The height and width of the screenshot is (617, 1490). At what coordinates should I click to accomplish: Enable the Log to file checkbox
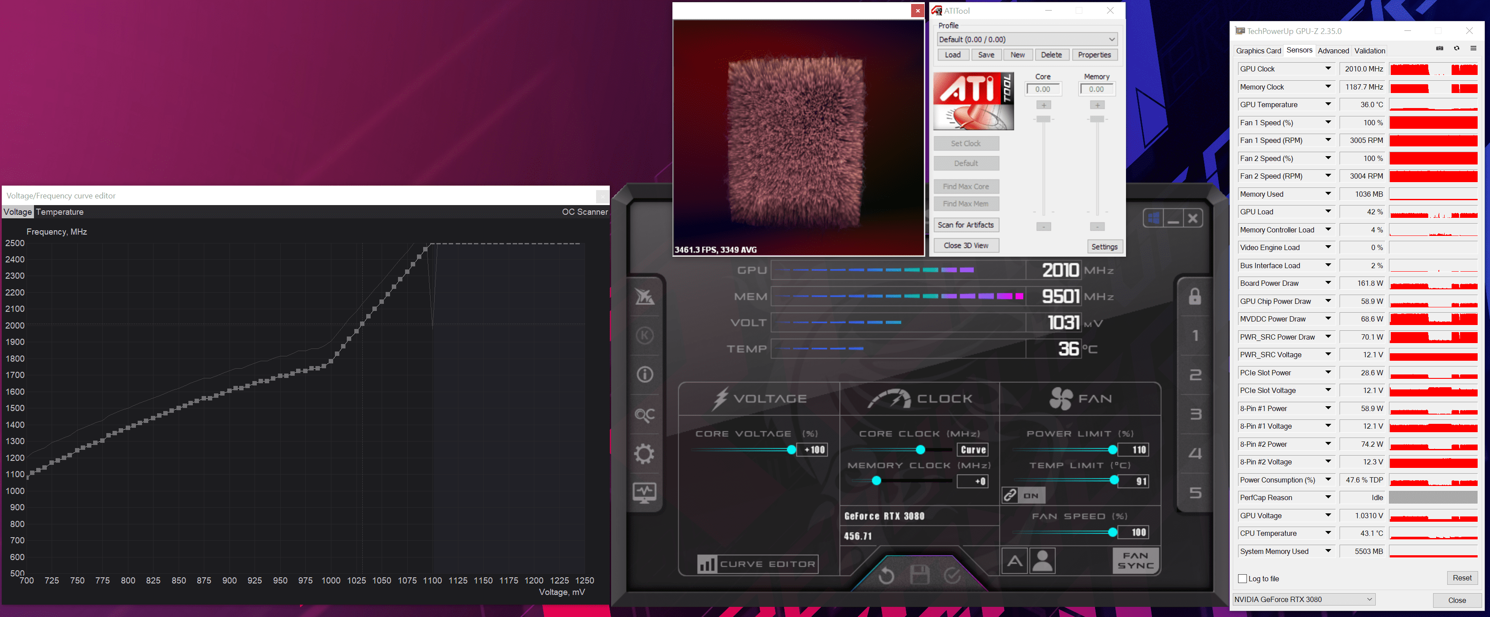coord(1242,578)
